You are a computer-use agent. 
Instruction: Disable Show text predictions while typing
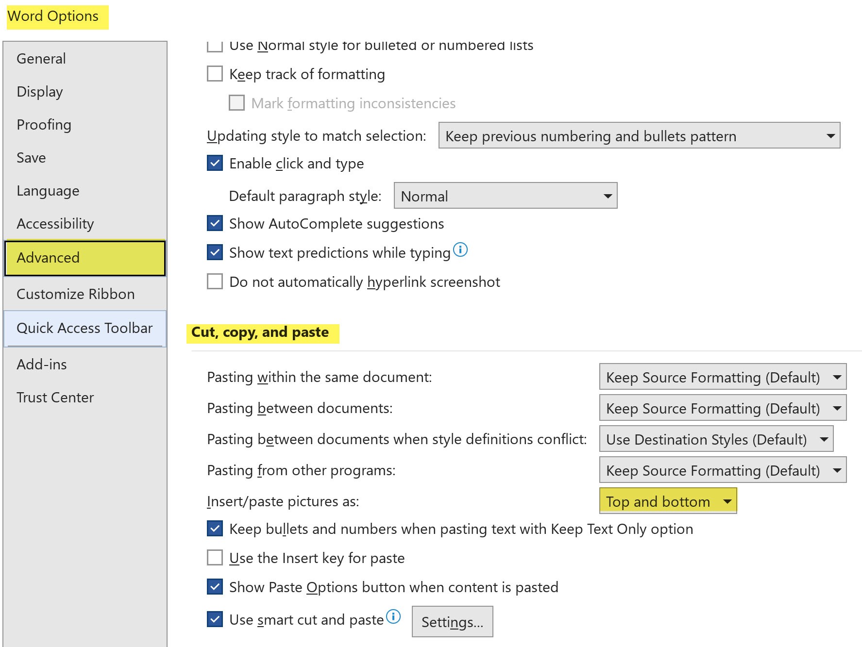[215, 252]
